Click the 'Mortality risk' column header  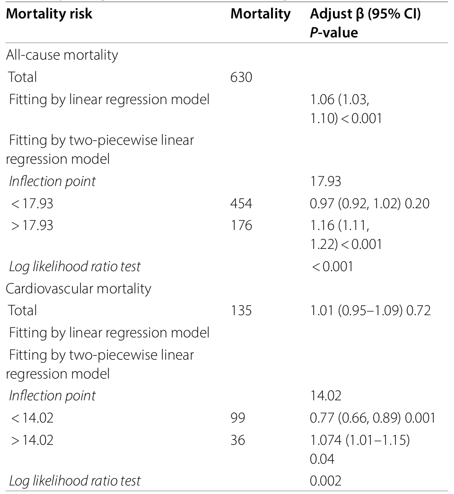click(x=49, y=14)
